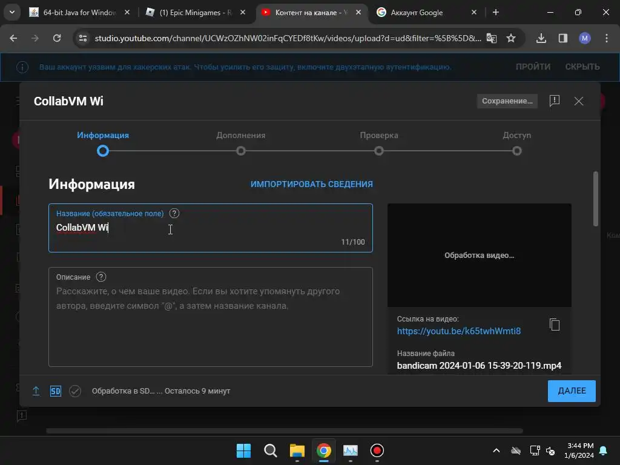620x465 pixels.
Task: Open the browser side panel
Action: pos(563,38)
